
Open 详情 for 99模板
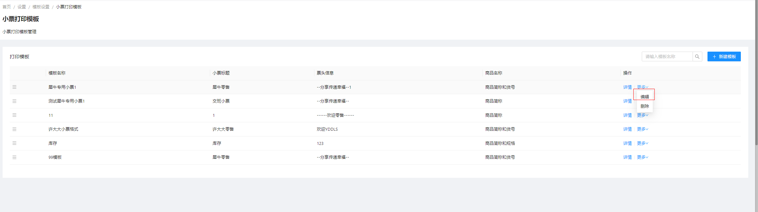click(x=628, y=157)
